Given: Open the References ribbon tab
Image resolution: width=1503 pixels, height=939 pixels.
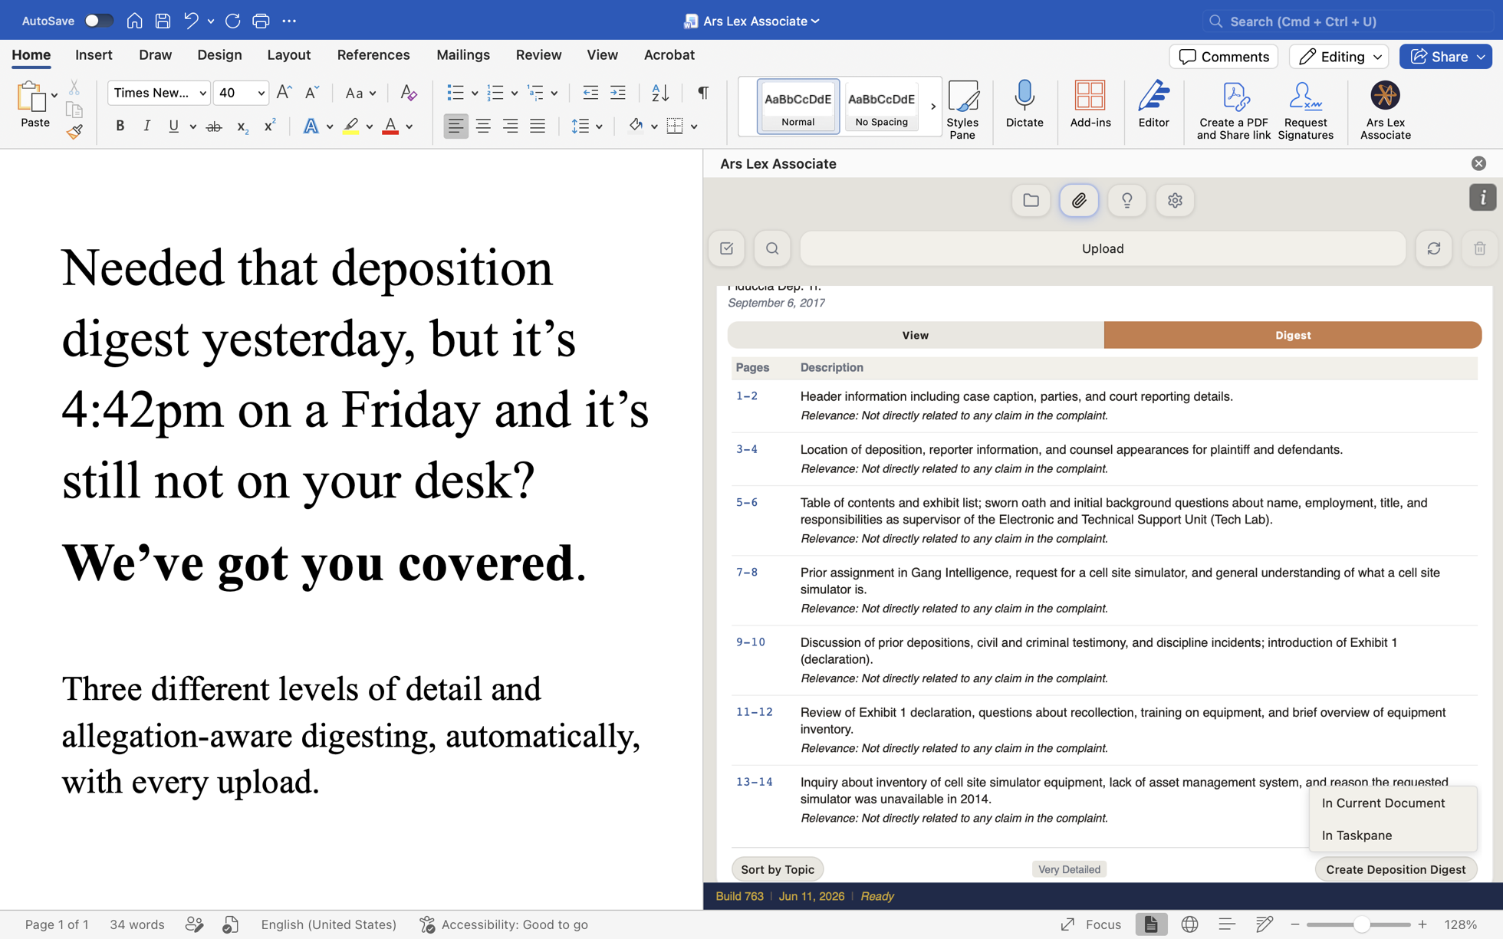Looking at the screenshot, I should (373, 55).
